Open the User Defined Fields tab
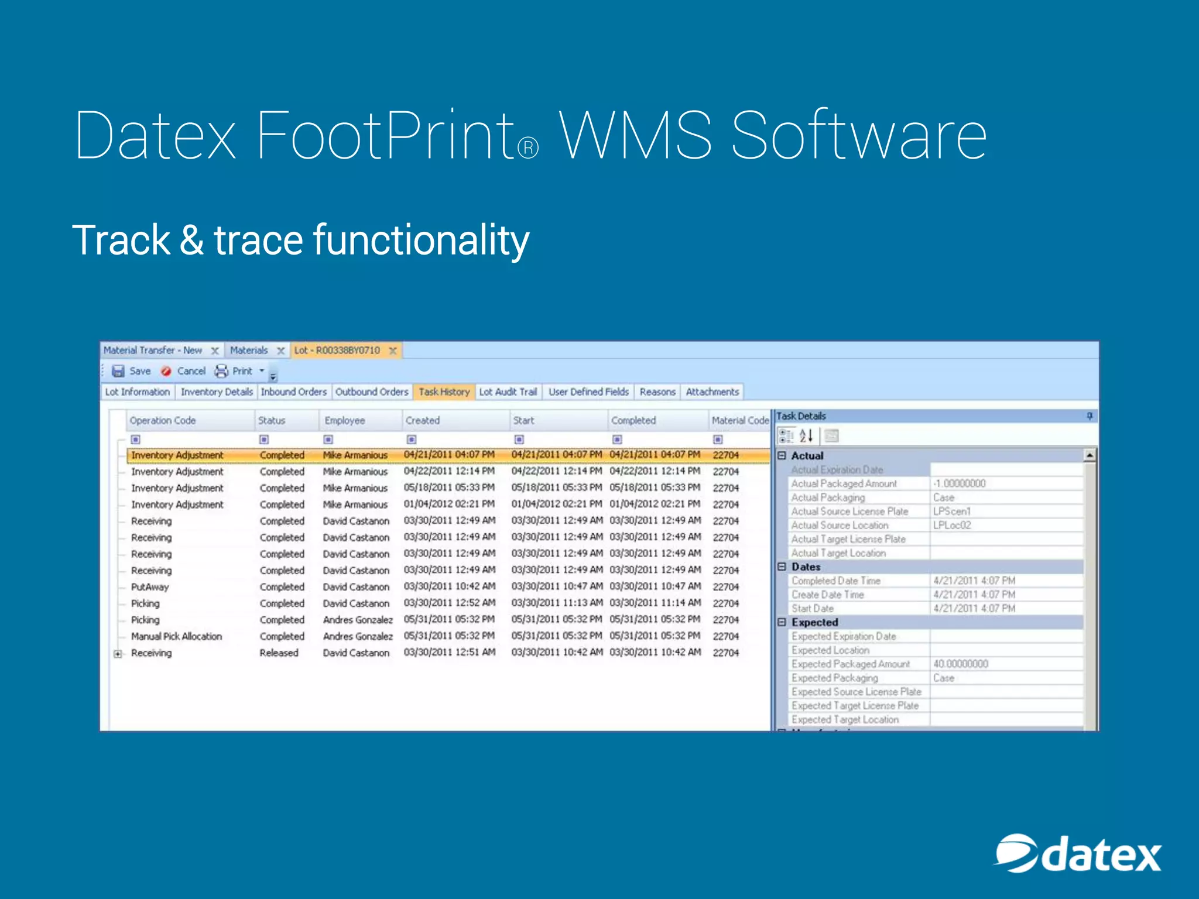This screenshot has width=1199, height=899. point(588,392)
